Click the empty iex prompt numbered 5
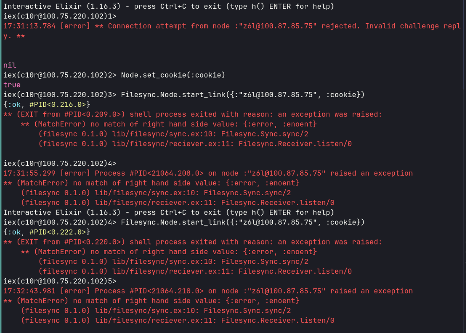The image size is (466, 333). 60,281
